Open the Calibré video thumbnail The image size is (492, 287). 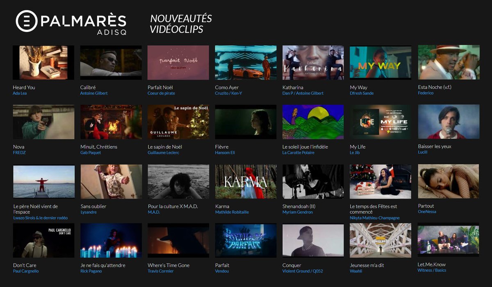(111, 63)
